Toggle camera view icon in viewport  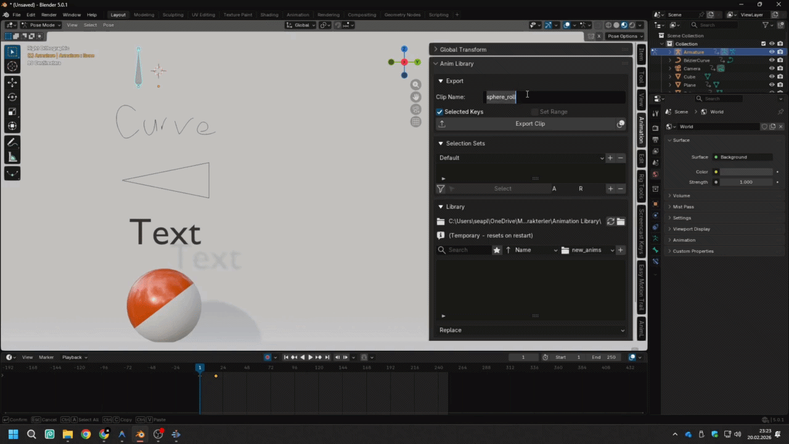[x=416, y=110]
